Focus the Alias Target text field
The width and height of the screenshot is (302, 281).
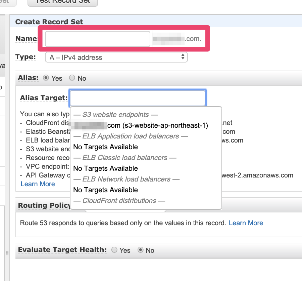(137, 98)
